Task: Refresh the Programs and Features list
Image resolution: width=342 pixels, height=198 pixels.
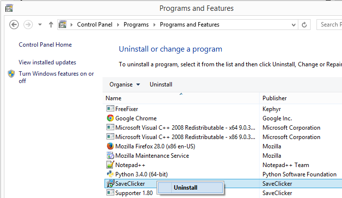Action: click(x=304, y=25)
